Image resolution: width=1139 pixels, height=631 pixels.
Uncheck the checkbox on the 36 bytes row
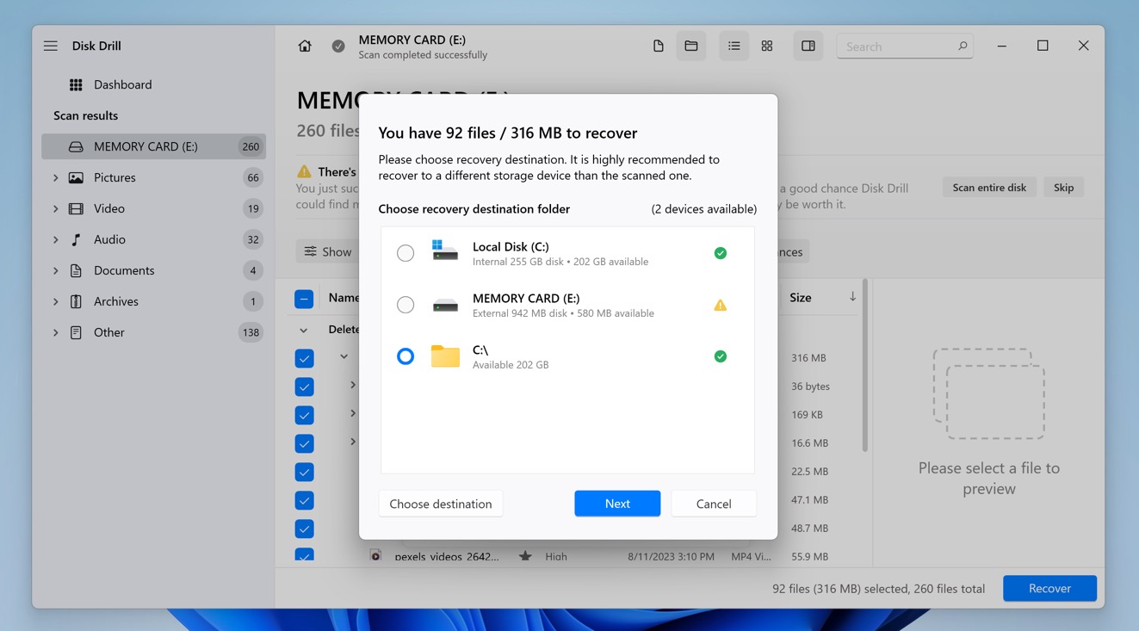point(304,387)
